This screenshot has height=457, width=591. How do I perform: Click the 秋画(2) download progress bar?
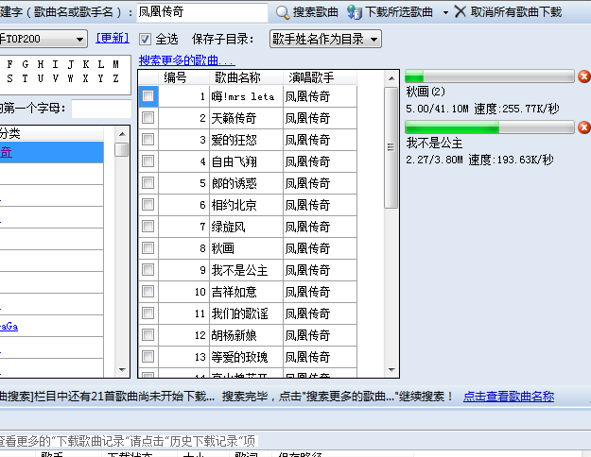(x=489, y=76)
